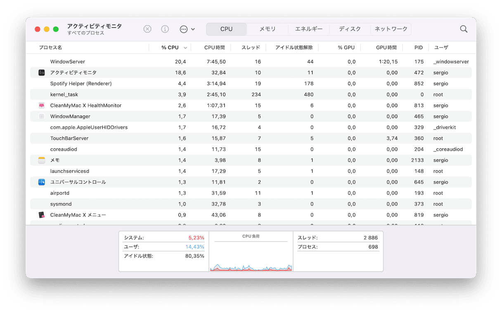Select com.apple.AppleUserHIDDrivers process

point(251,127)
